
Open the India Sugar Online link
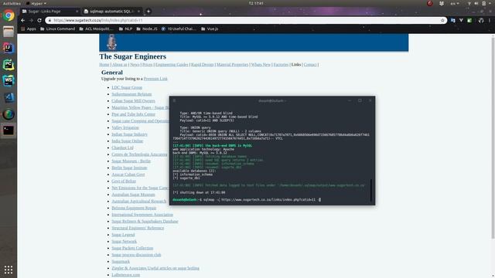(x=127, y=141)
